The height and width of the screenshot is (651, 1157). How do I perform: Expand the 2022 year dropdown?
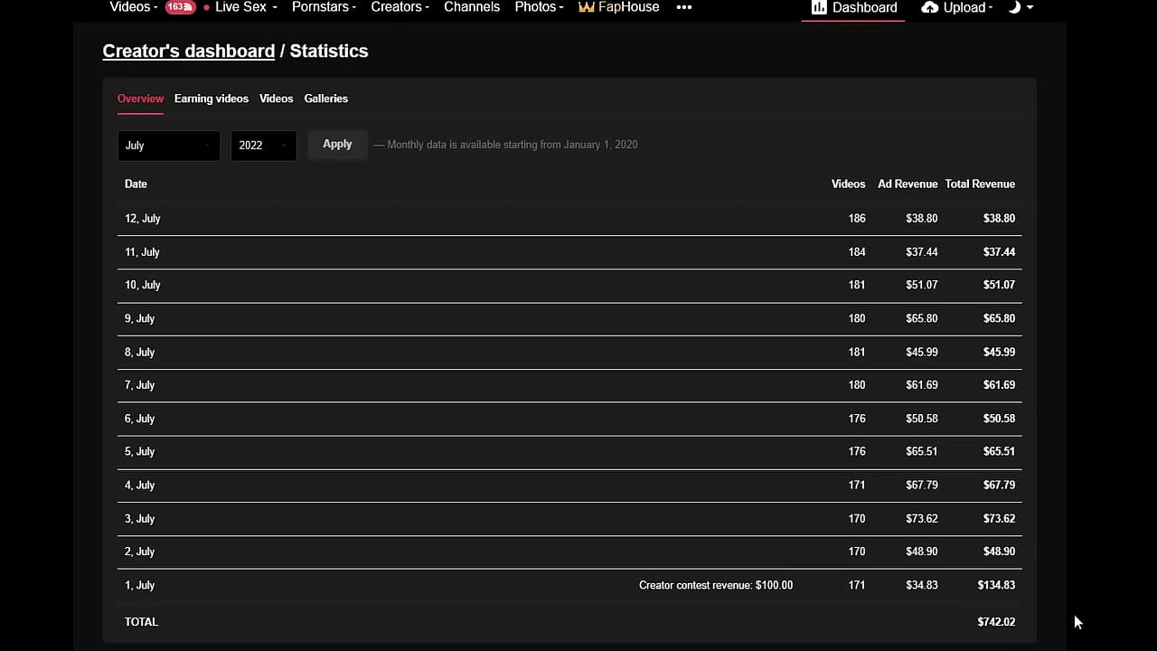[x=263, y=146]
